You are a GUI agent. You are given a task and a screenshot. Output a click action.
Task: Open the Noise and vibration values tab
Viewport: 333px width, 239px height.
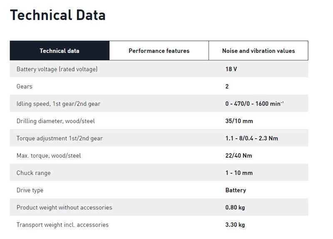[258, 51]
